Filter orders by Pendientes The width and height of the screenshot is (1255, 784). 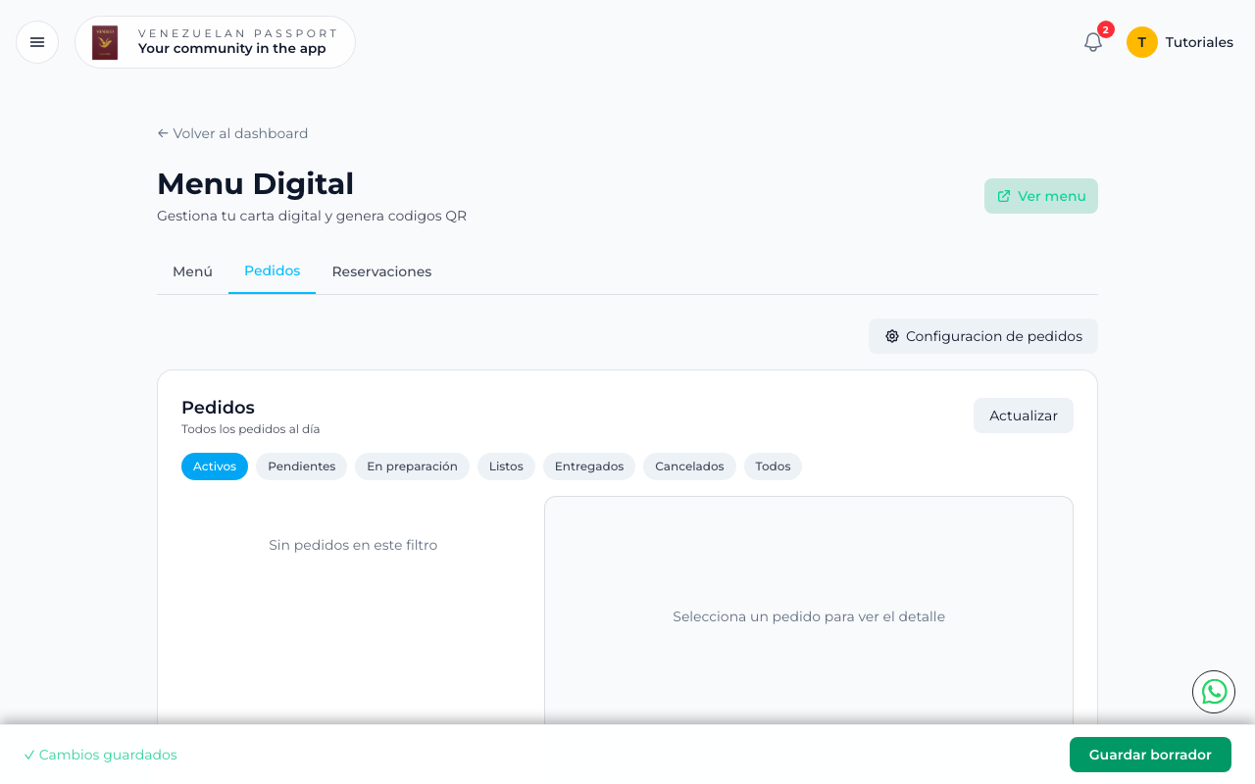[x=302, y=466]
